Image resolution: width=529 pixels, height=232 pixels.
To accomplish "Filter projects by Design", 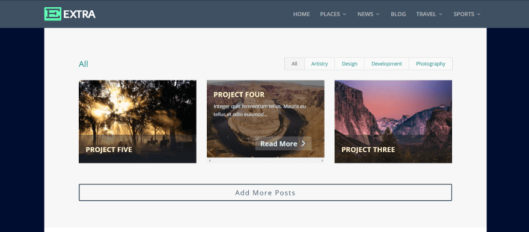I will (349, 64).
